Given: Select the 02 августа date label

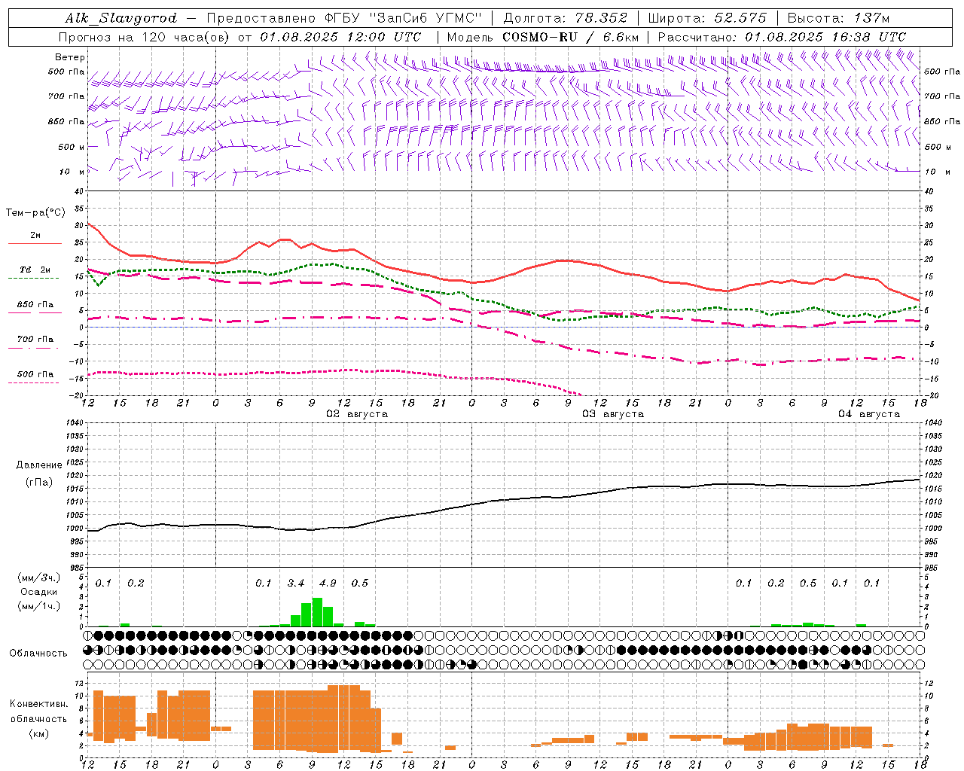Looking at the screenshot, I should [357, 414].
